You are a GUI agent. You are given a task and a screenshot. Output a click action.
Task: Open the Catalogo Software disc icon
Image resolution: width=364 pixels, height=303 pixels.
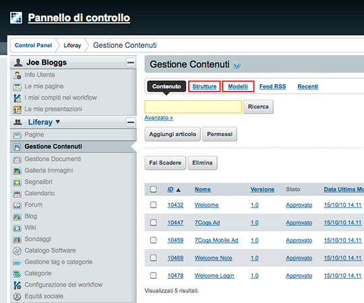click(x=17, y=251)
